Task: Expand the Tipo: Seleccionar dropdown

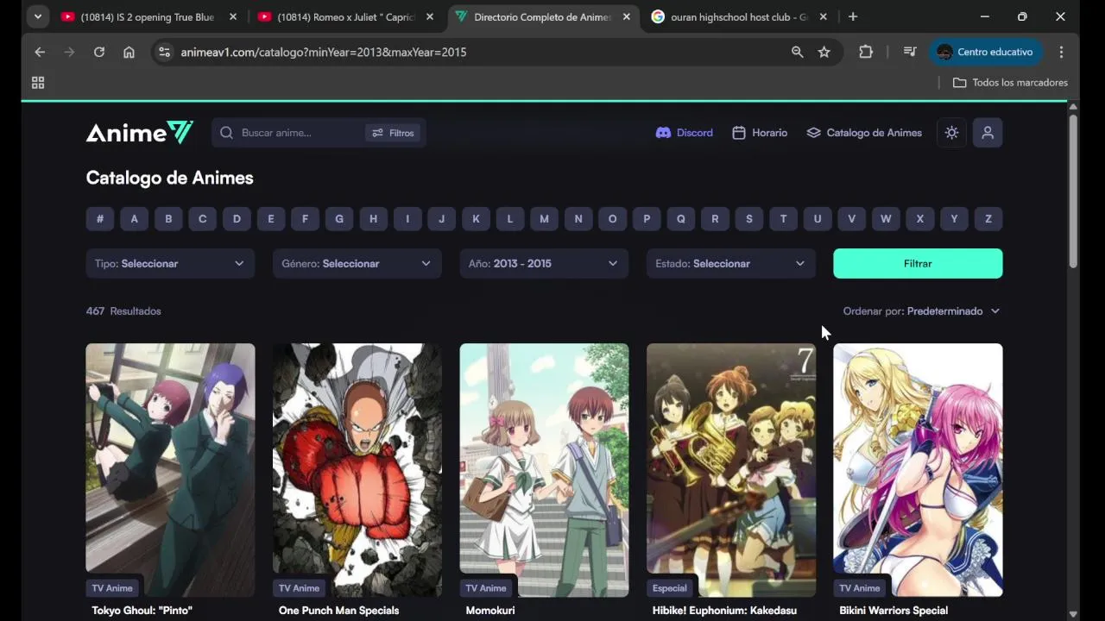Action: point(170,264)
